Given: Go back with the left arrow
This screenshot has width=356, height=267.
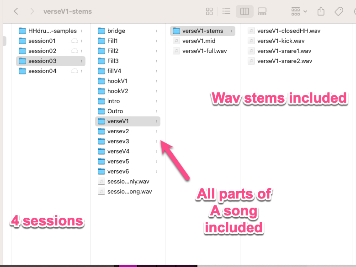Looking at the screenshot, I should pos(16,11).
